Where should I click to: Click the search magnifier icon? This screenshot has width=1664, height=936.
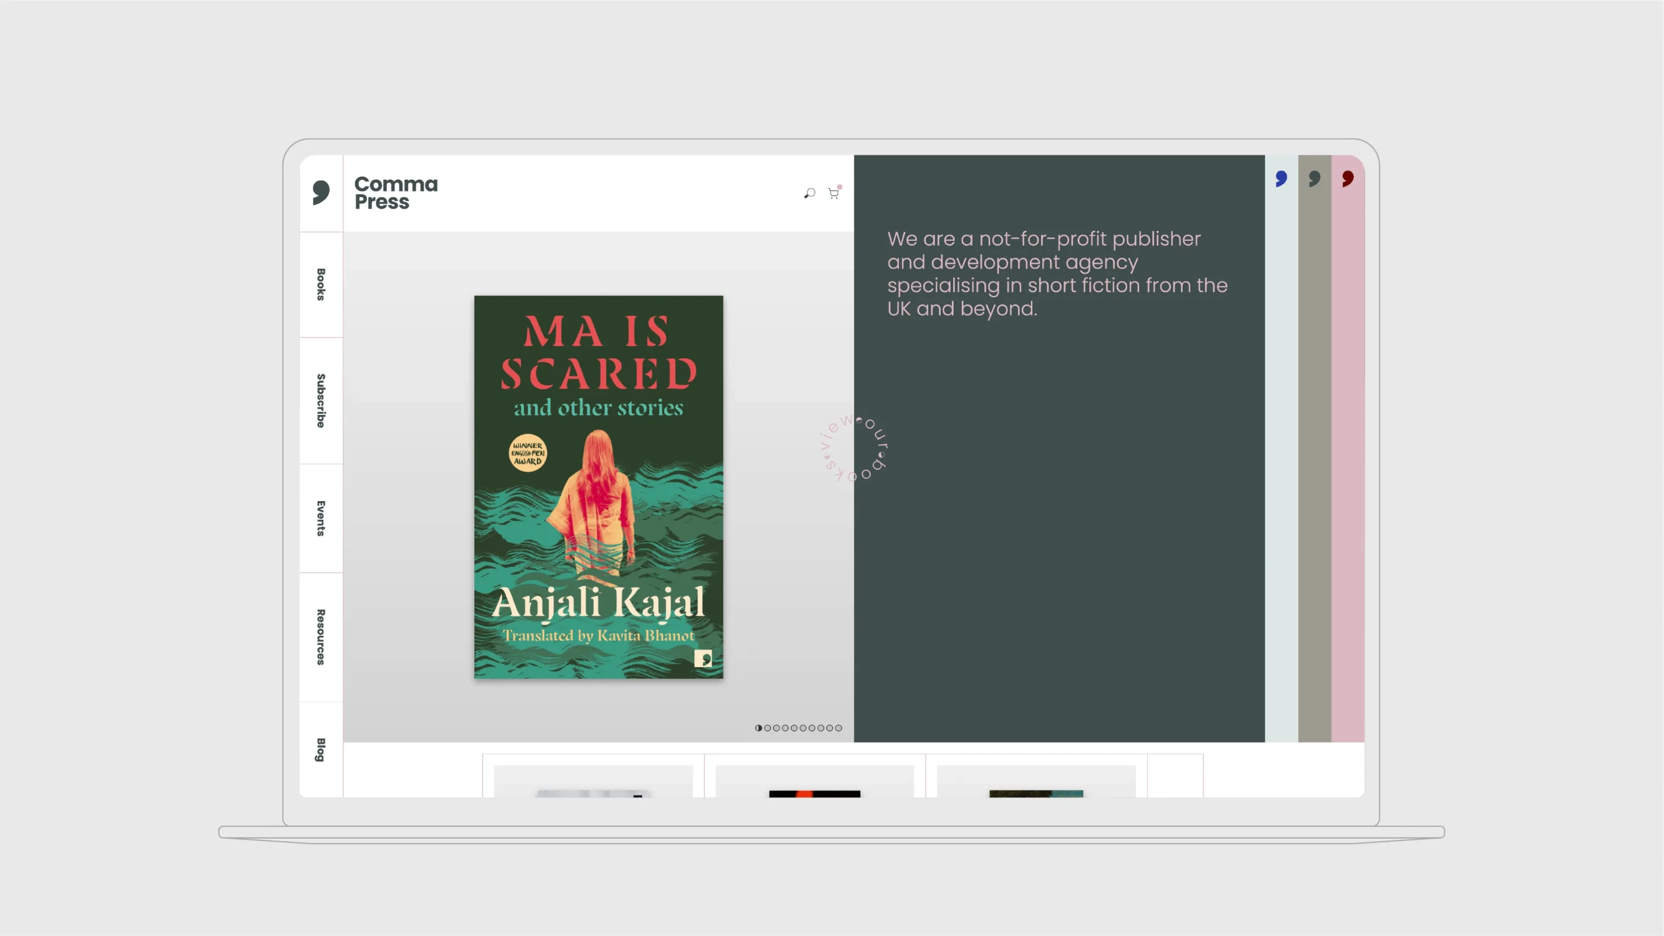click(x=810, y=193)
